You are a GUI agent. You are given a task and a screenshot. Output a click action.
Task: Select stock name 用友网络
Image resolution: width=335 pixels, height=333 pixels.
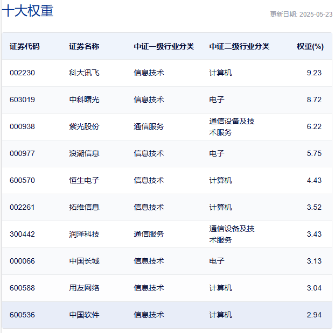pyautogui.click(x=84, y=288)
